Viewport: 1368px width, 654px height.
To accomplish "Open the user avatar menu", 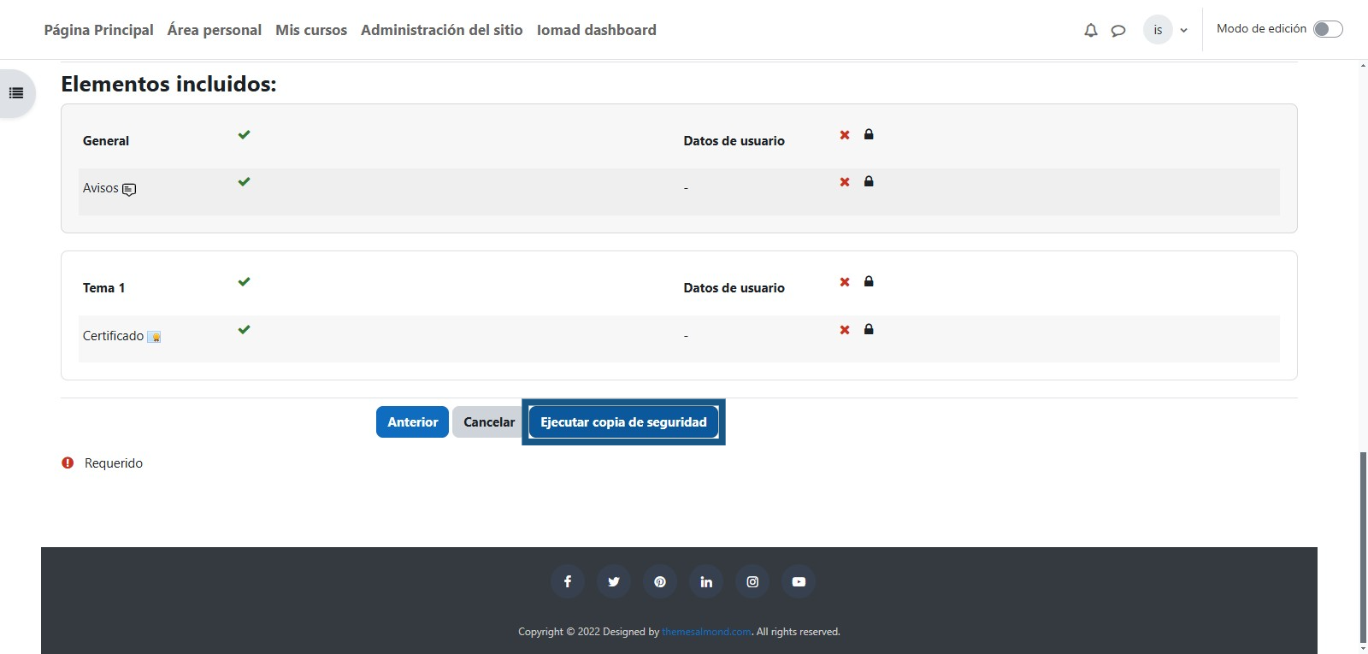I will (x=1158, y=30).
